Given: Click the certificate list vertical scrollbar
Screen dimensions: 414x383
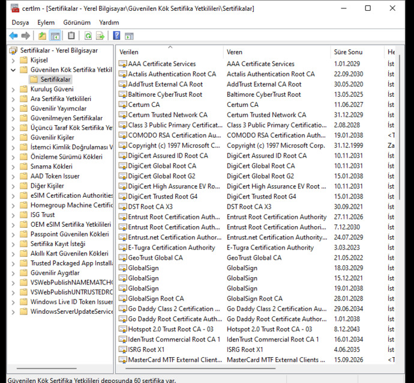Looking at the screenshot, I should click(400, 127).
